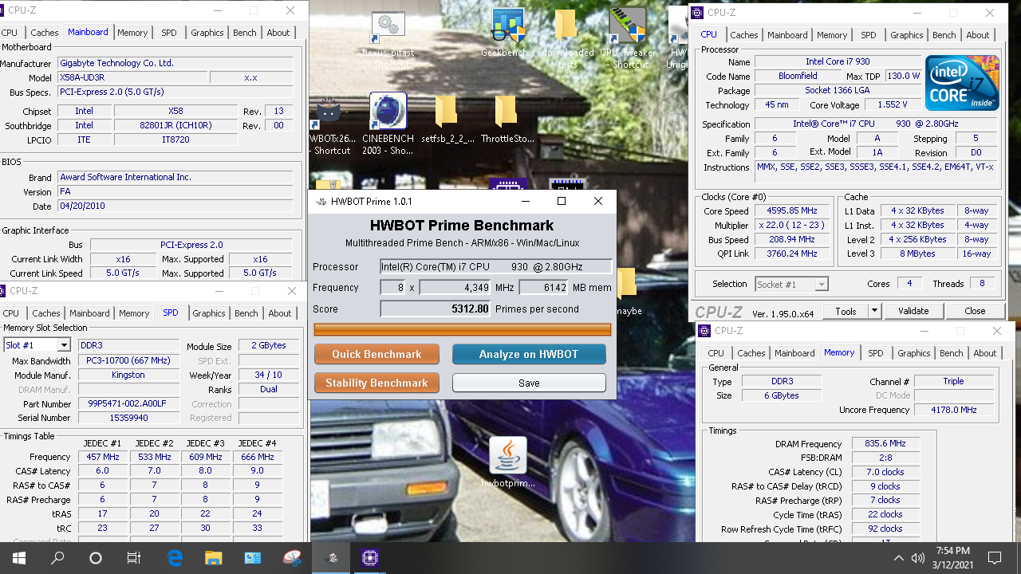This screenshot has height=574, width=1021.
Task: Open the setfsb_2_2 folder on the desktop
Action: (446, 118)
